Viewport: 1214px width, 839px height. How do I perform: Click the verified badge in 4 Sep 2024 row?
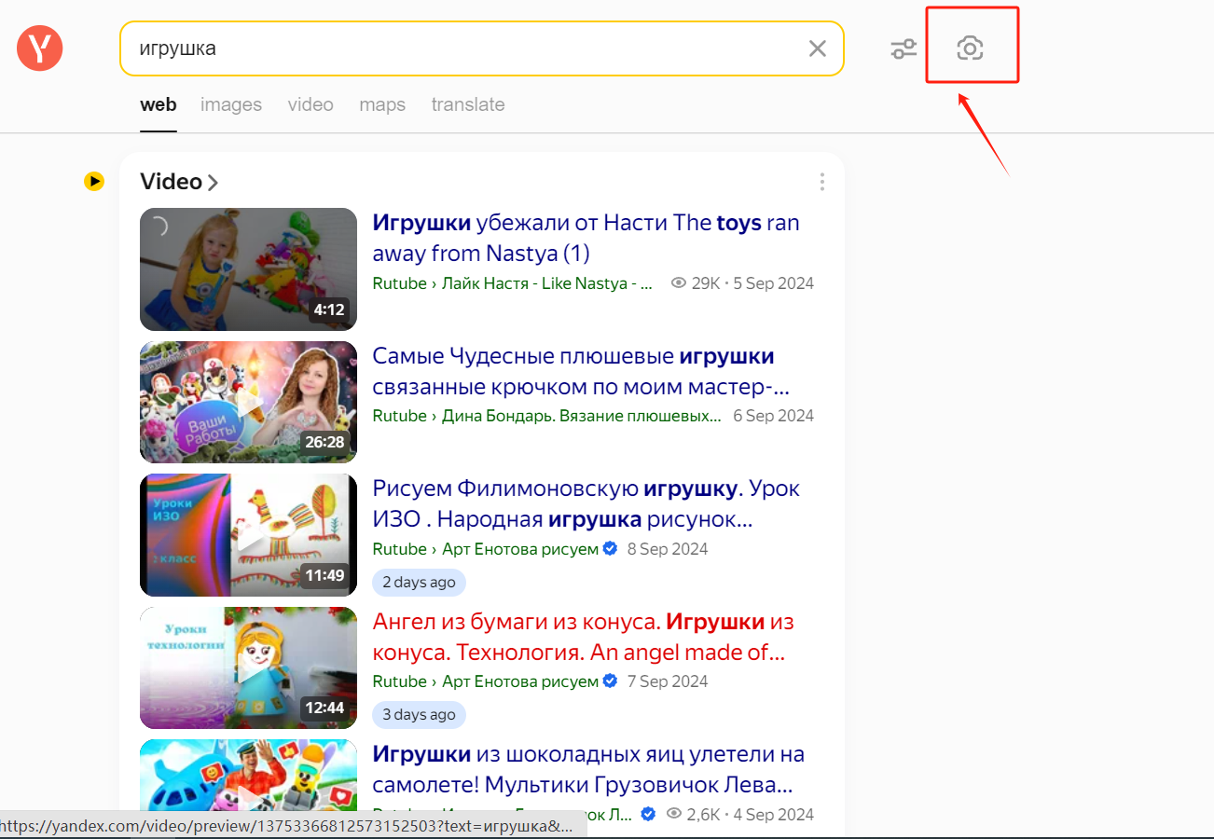(648, 814)
